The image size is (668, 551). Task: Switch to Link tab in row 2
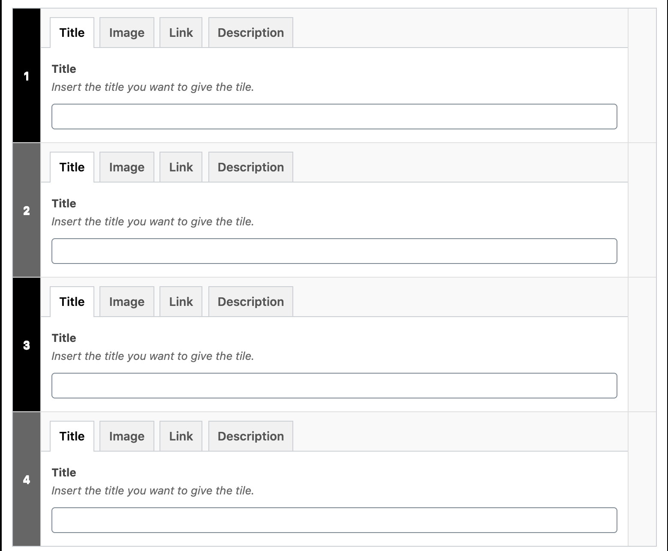[181, 167]
